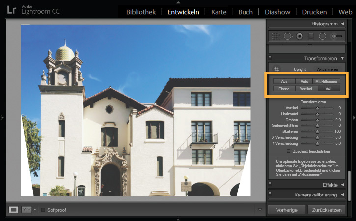Expand the Effekte panel
Image resolution: width=356 pixels, height=221 pixels.
point(342,185)
